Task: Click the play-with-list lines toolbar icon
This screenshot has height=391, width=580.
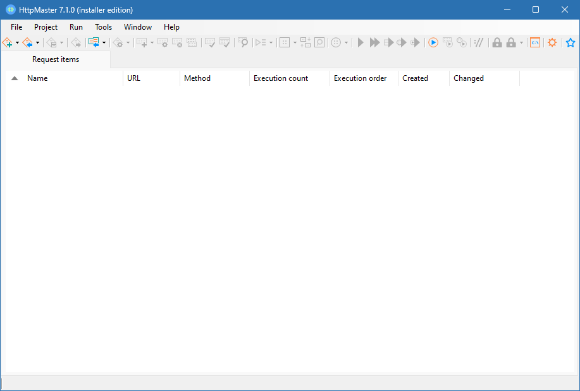Action: (x=261, y=43)
